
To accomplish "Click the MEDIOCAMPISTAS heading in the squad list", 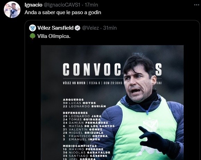I will (x=80, y=146).
